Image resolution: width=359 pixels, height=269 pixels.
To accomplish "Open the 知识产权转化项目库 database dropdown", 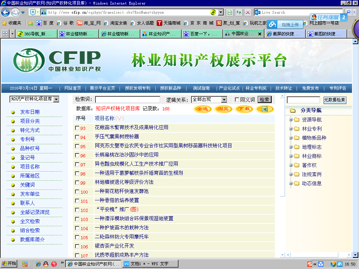I will [56, 99].
